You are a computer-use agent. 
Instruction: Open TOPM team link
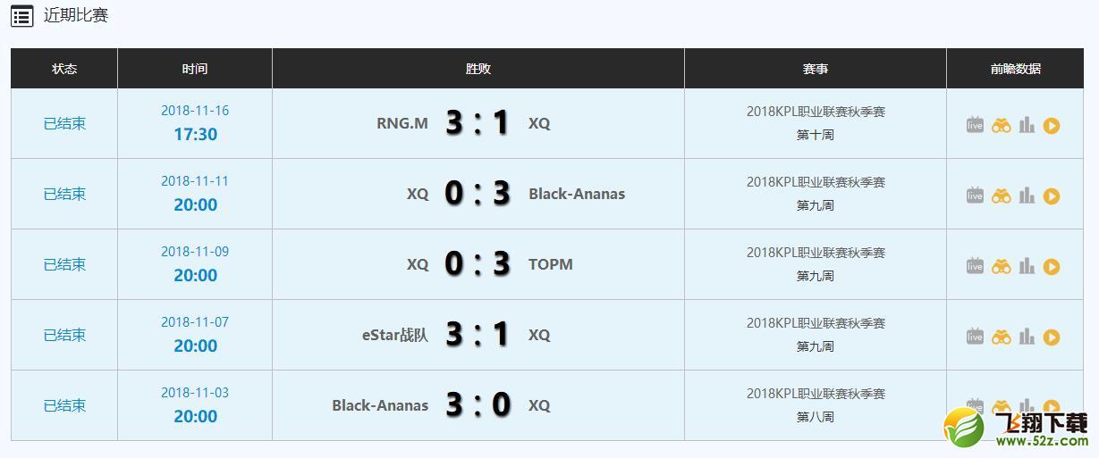tap(551, 264)
